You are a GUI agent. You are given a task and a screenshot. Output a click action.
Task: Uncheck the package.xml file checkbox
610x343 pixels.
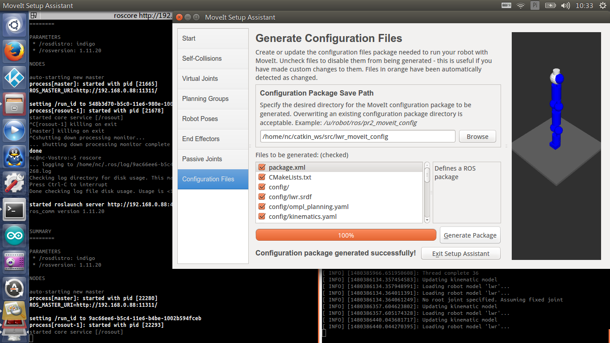point(262,167)
